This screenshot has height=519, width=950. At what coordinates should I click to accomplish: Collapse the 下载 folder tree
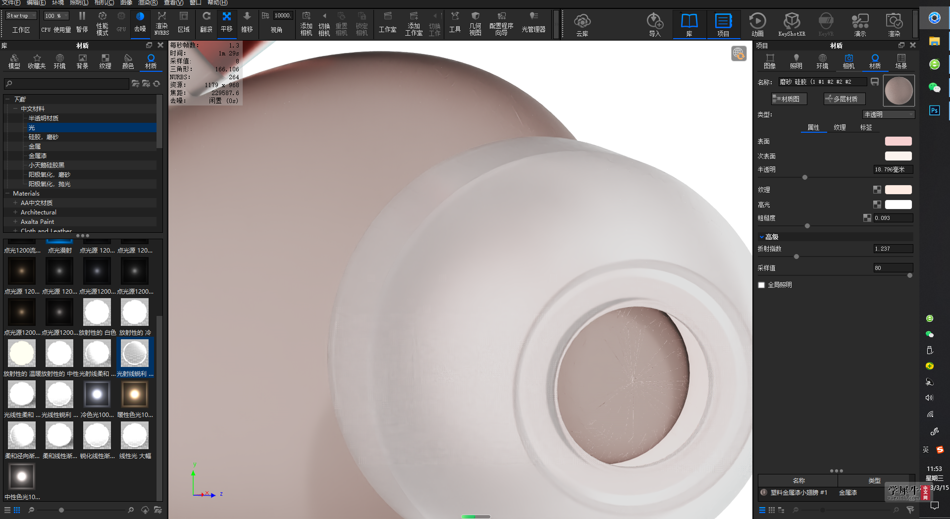[x=7, y=100]
